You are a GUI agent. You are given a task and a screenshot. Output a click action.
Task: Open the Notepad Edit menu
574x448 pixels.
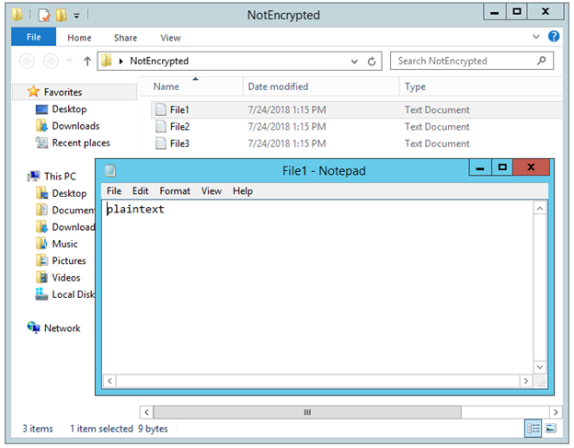[140, 191]
